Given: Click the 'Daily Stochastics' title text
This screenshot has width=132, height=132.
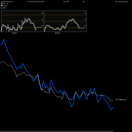Looking at the screenshot, I should 7,2.
